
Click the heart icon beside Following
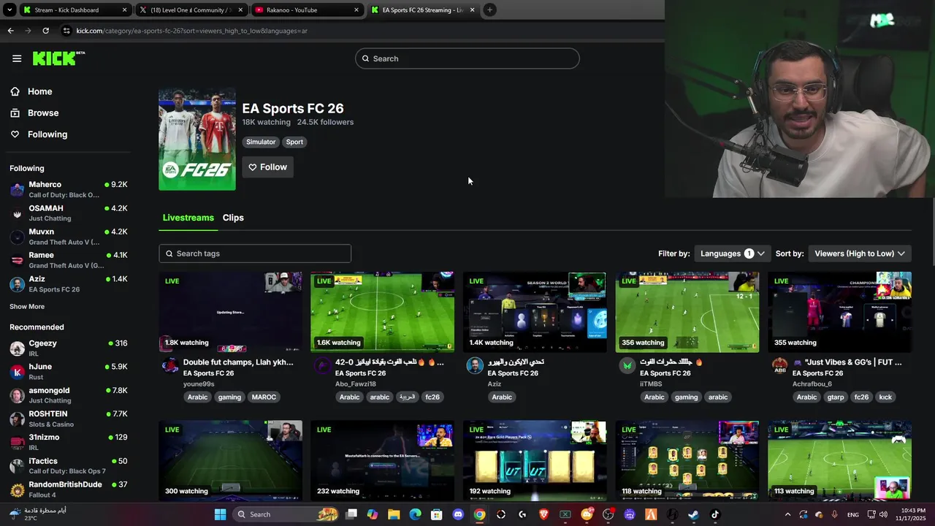click(x=15, y=134)
